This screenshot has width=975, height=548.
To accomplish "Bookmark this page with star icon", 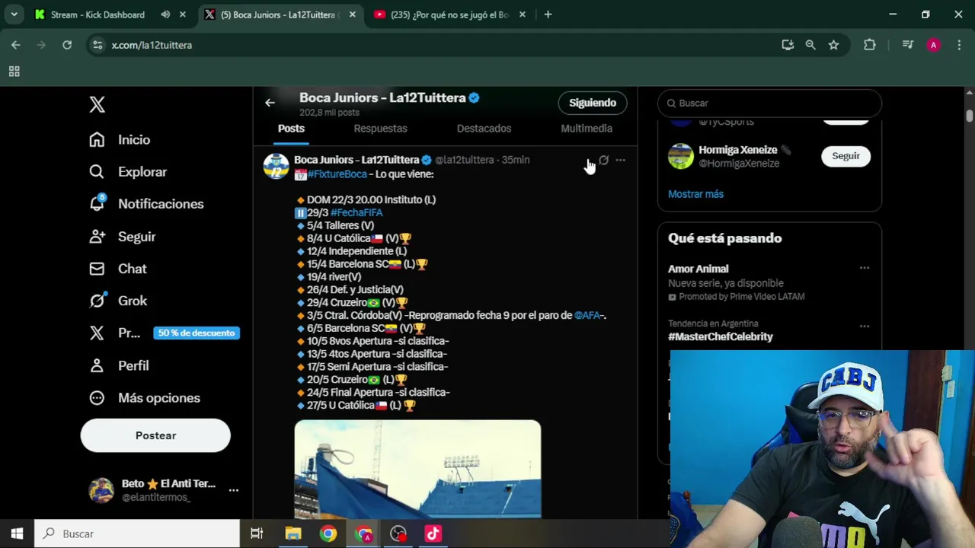I will tap(833, 45).
